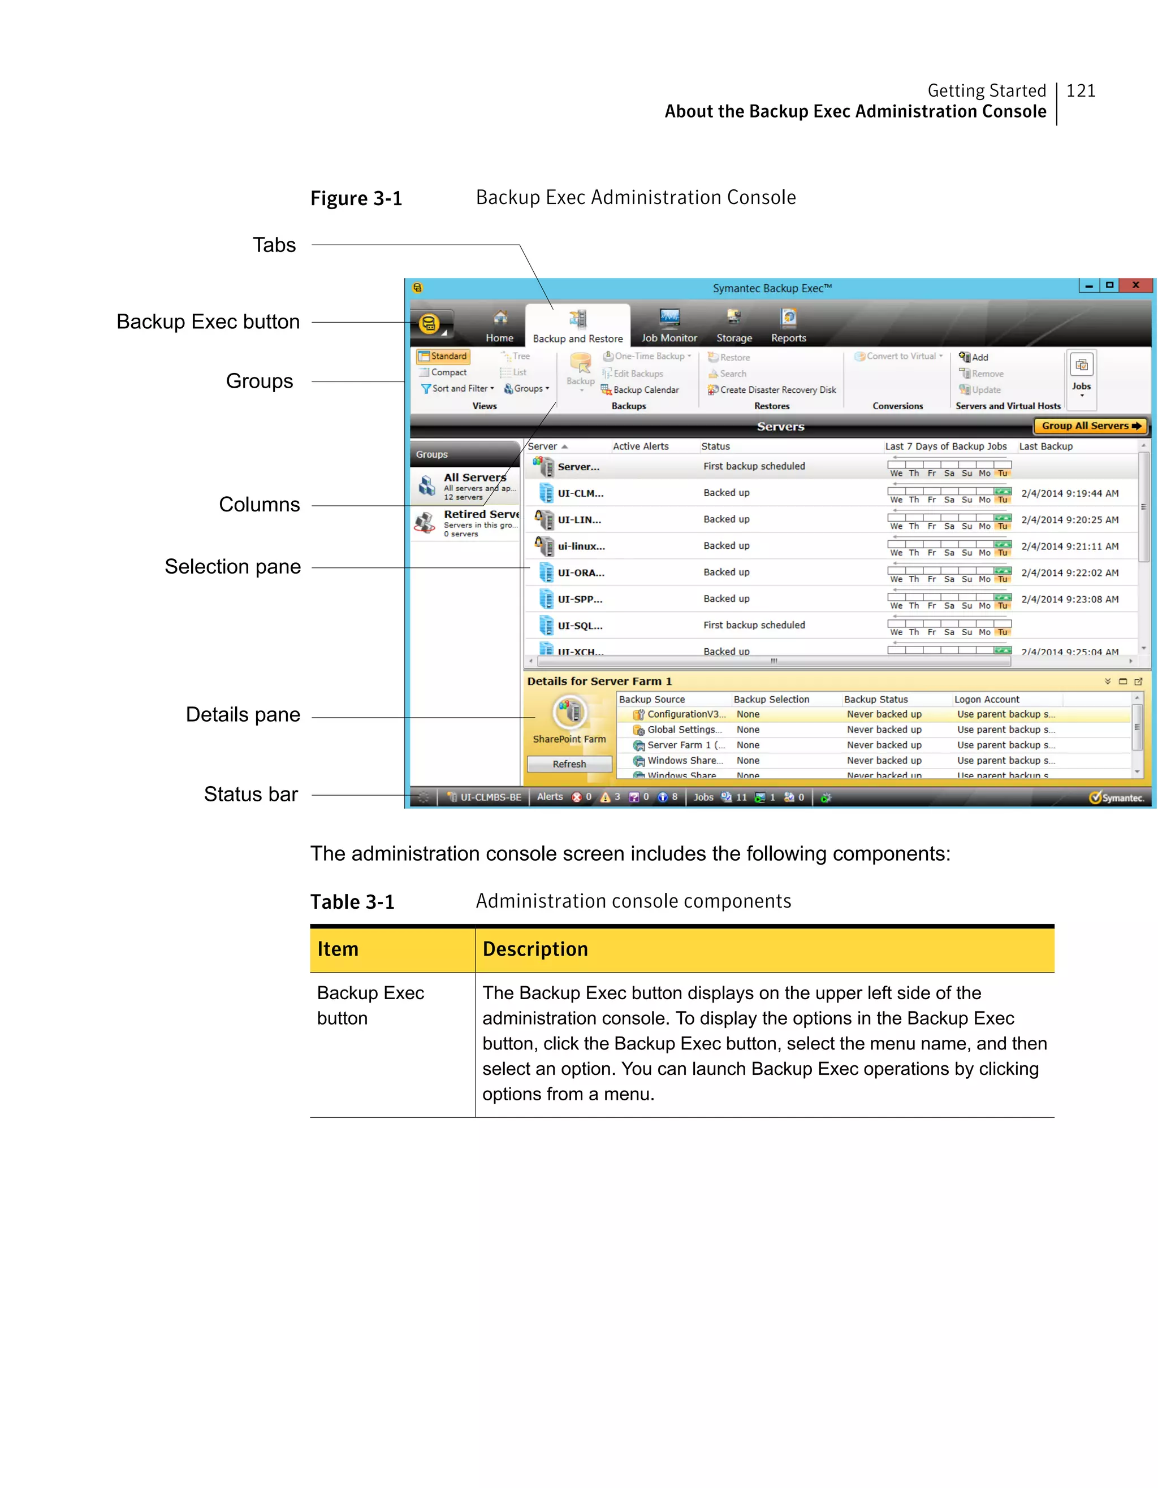The height and width of the screenshot is (1488, 1158).
Task: Click the scheduled jobs icon showing 11
Action: pos(727,798)
